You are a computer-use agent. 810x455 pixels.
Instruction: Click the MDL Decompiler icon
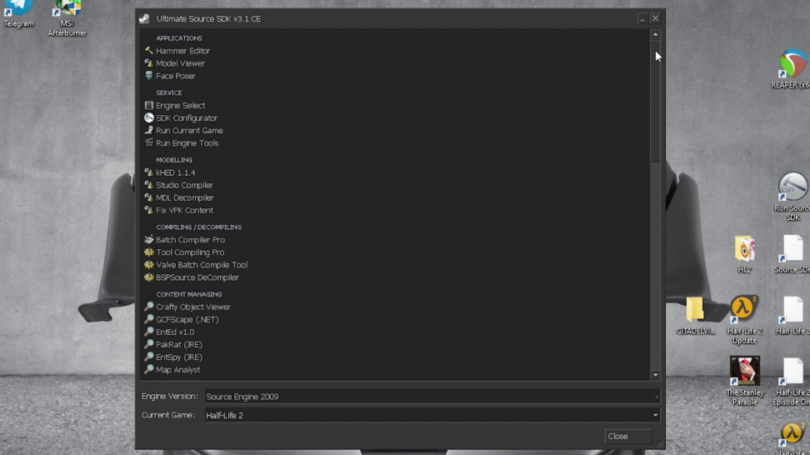click(x=149, y=197)
